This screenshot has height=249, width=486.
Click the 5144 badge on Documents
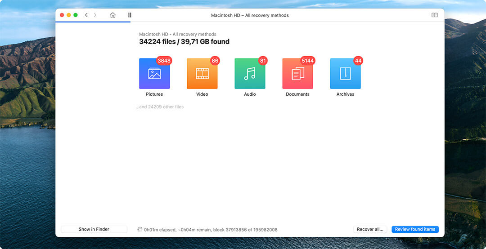[x=308, y=61]
